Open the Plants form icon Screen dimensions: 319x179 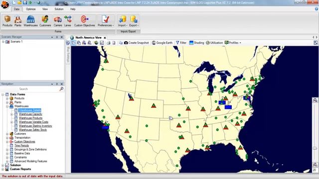18,21
